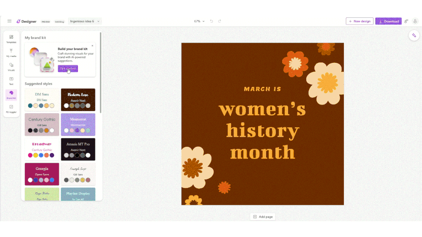Open the FG toggler tool
The width and height of the screenshot is (422, 237).
(11, 109)
